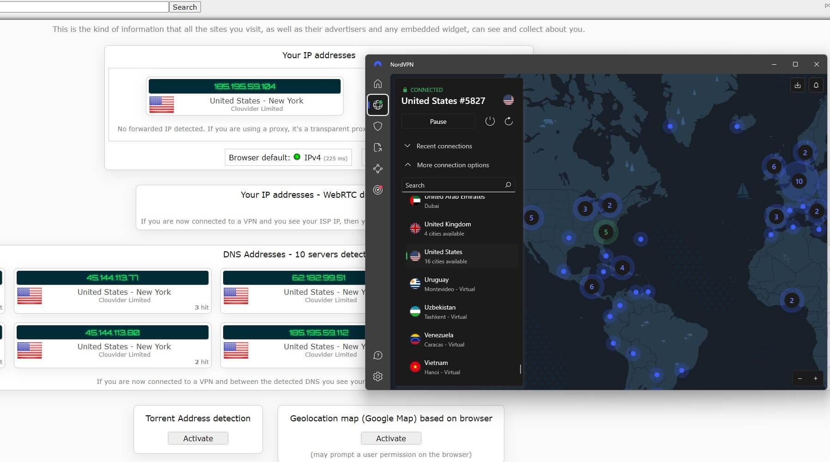Click the map cluster labeled 10
Image resolution: width=830 pixels, height=462 pixels.
[799, 181]
